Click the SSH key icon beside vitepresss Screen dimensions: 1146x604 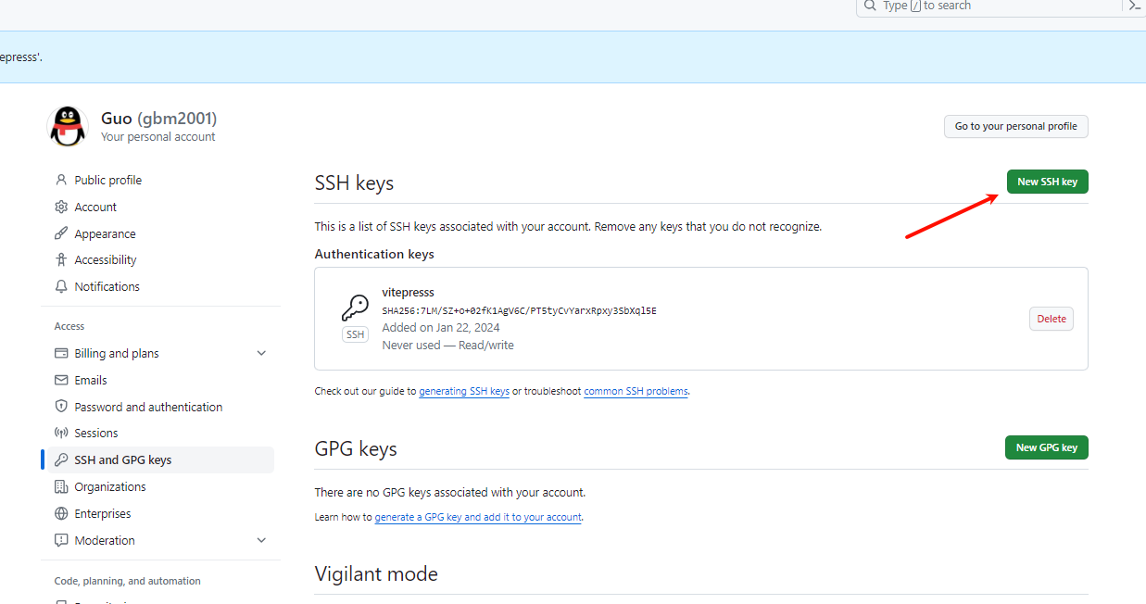(355, 307)
